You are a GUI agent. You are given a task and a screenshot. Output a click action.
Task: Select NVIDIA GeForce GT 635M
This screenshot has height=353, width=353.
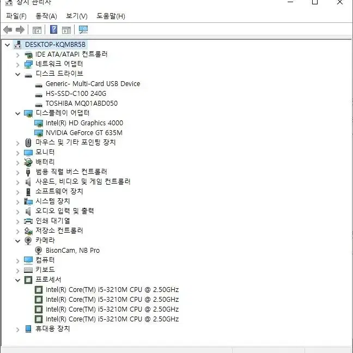click(84, 132)
